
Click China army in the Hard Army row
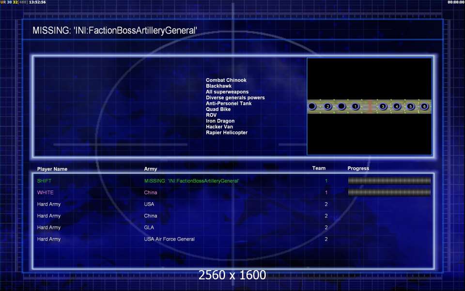tap(151, 216)
